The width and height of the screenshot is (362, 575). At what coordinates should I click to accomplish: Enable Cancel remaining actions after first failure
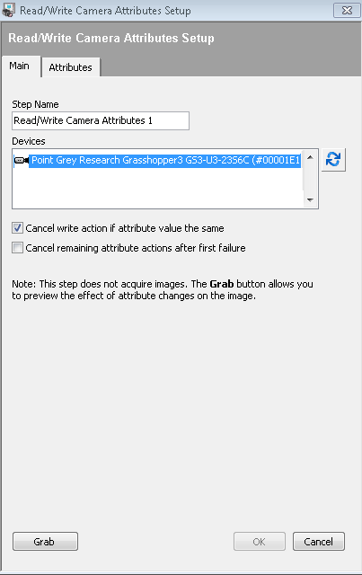[17, 248]
